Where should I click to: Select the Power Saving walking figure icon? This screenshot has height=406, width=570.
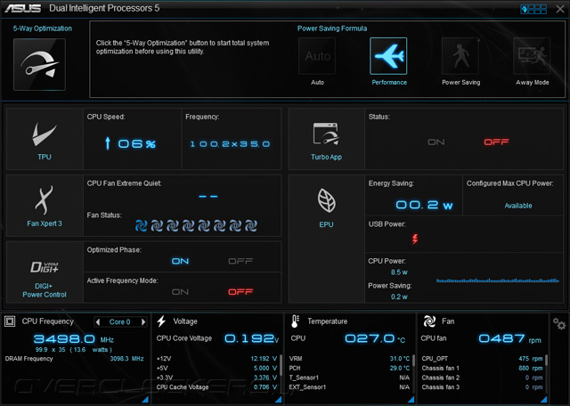pos(460,56)
